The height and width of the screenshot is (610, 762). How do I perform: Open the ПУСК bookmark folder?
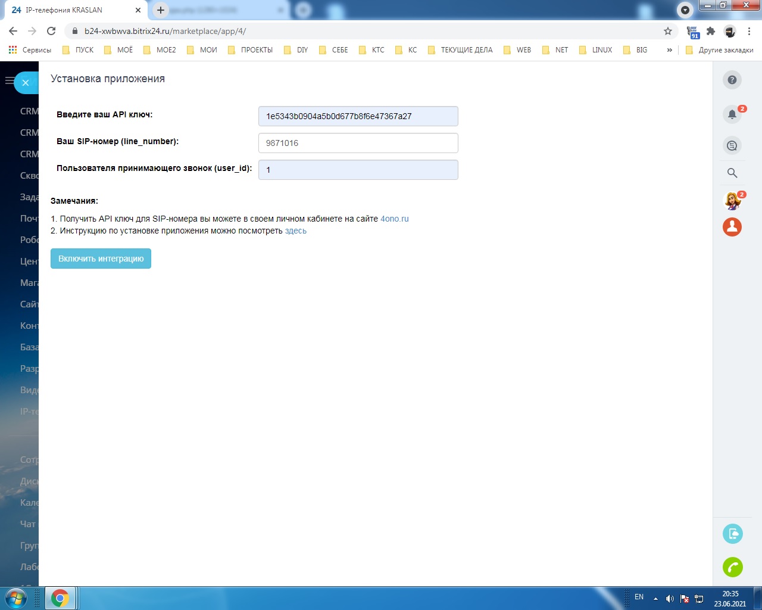click(78, 50)
